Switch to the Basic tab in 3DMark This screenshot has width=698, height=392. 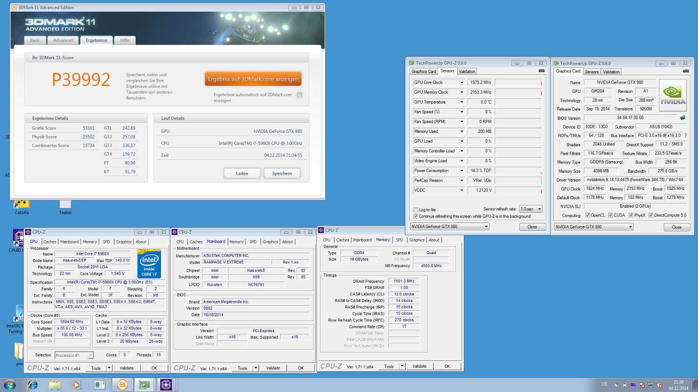coord(35,40)
